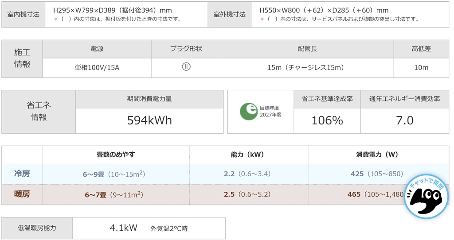Click the 冷房 row label

[x=22, y=174]
